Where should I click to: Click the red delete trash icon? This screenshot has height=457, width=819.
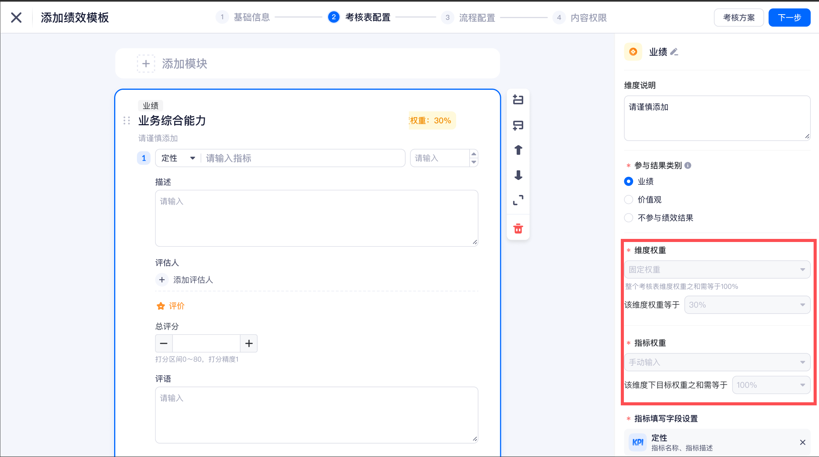[518, 228]
